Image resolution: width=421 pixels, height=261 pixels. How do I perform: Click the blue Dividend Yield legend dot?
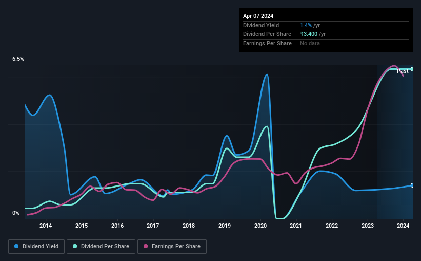pyautogui.click(x=16, y=246)
